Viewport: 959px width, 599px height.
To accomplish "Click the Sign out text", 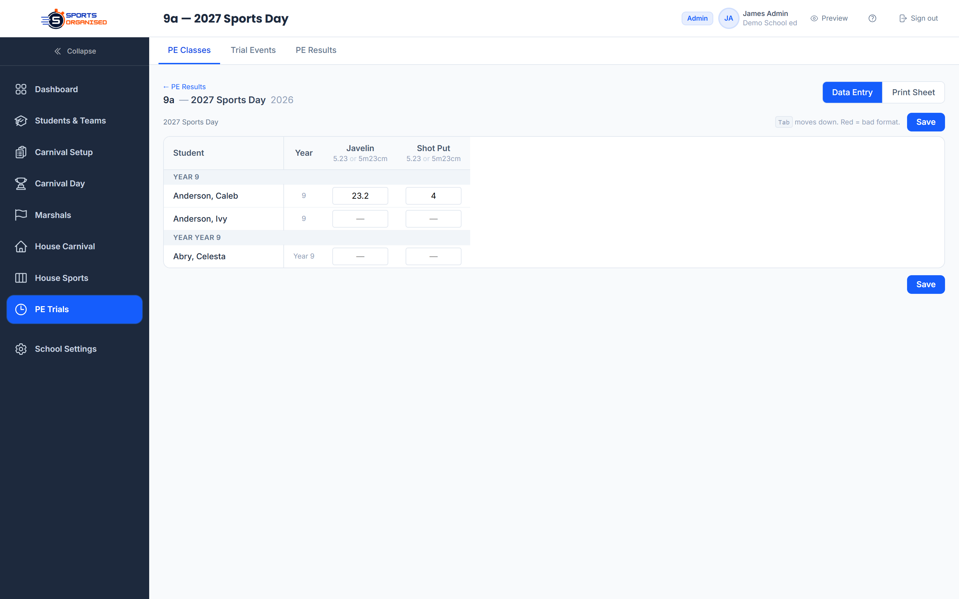I will [x=924, y=18].
